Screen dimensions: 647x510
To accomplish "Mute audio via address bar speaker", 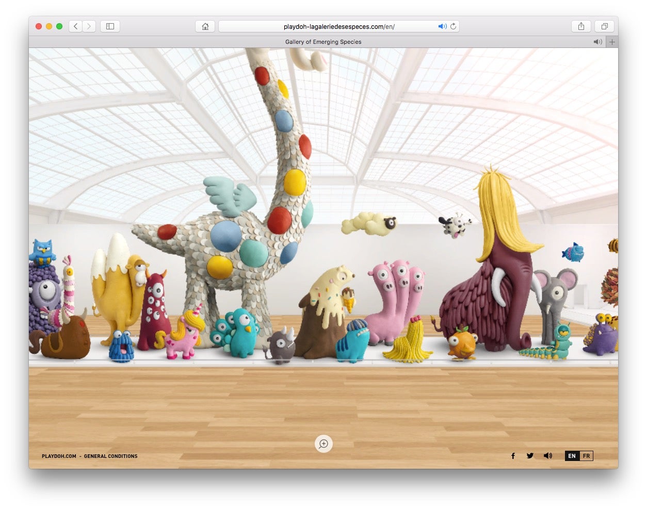I will click(x=442, y=26).
